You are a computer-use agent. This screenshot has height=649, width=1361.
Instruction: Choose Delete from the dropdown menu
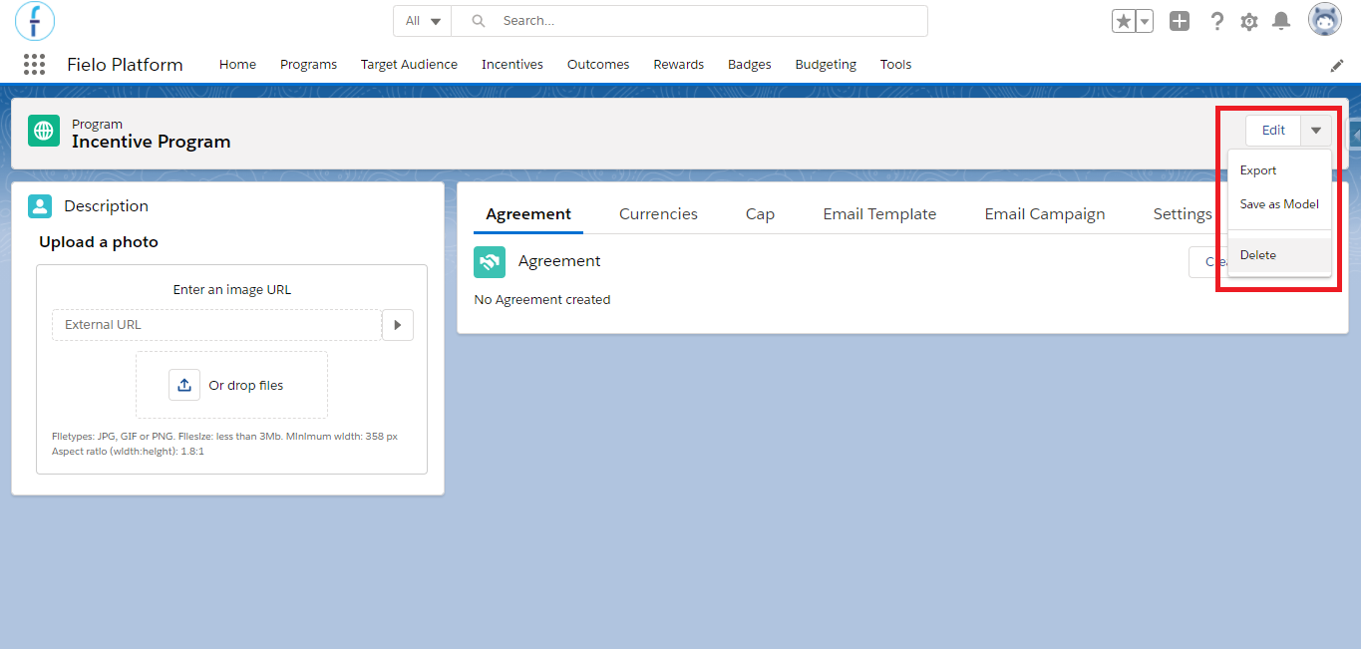(1279, 255)
